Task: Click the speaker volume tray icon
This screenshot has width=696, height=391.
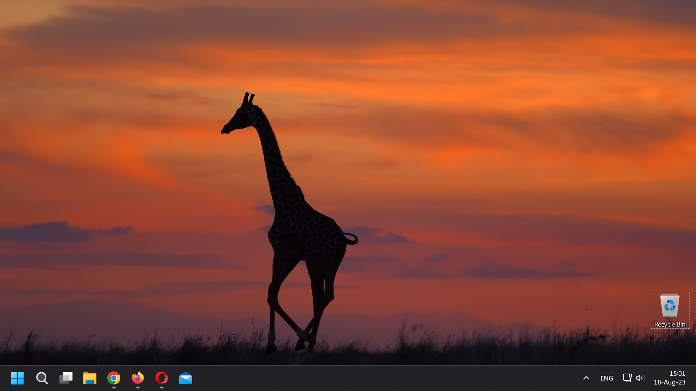Action: tap(640, 378)
